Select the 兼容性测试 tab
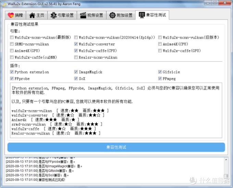The width and height of the screenshot is (233, 188). click(152, 15)
